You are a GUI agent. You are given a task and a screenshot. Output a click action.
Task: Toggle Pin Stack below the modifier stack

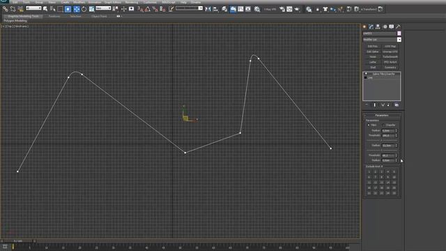(x=367, y=105)
